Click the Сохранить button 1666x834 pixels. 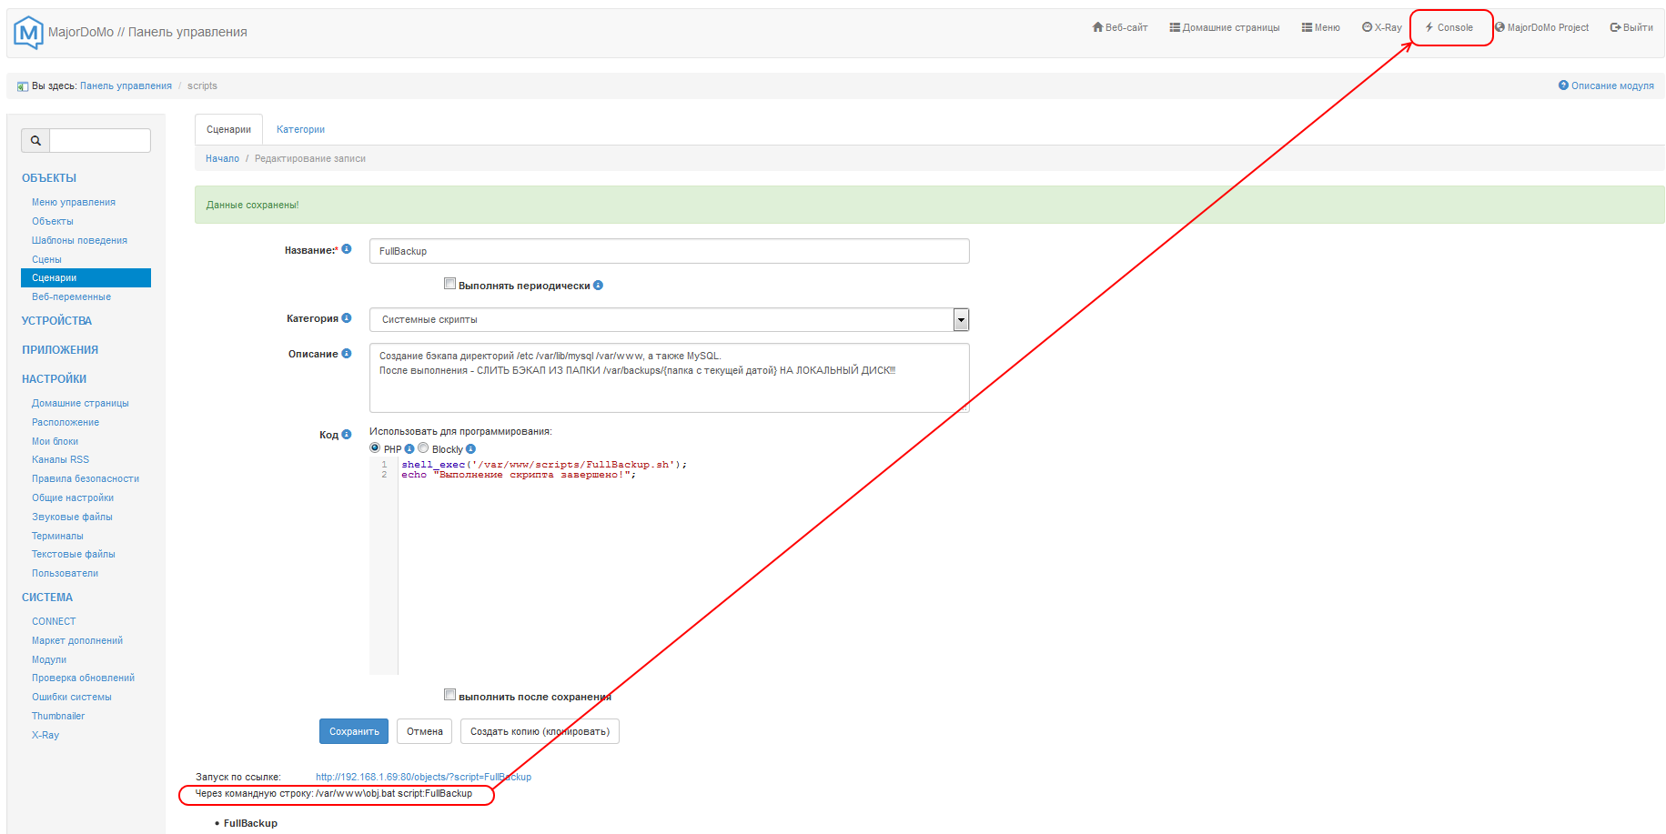(354, 731)
